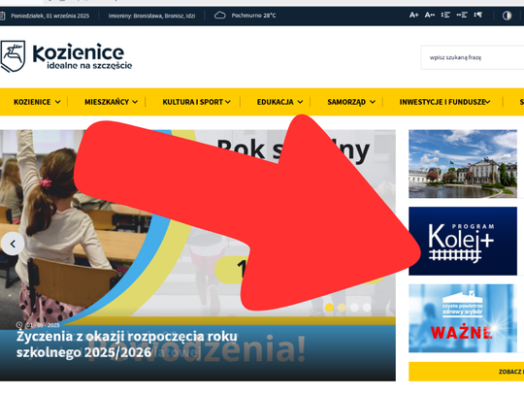Click the yellow ZOBACZ button
The height and width of the screenshot is (395, 524).
[466, 372]
